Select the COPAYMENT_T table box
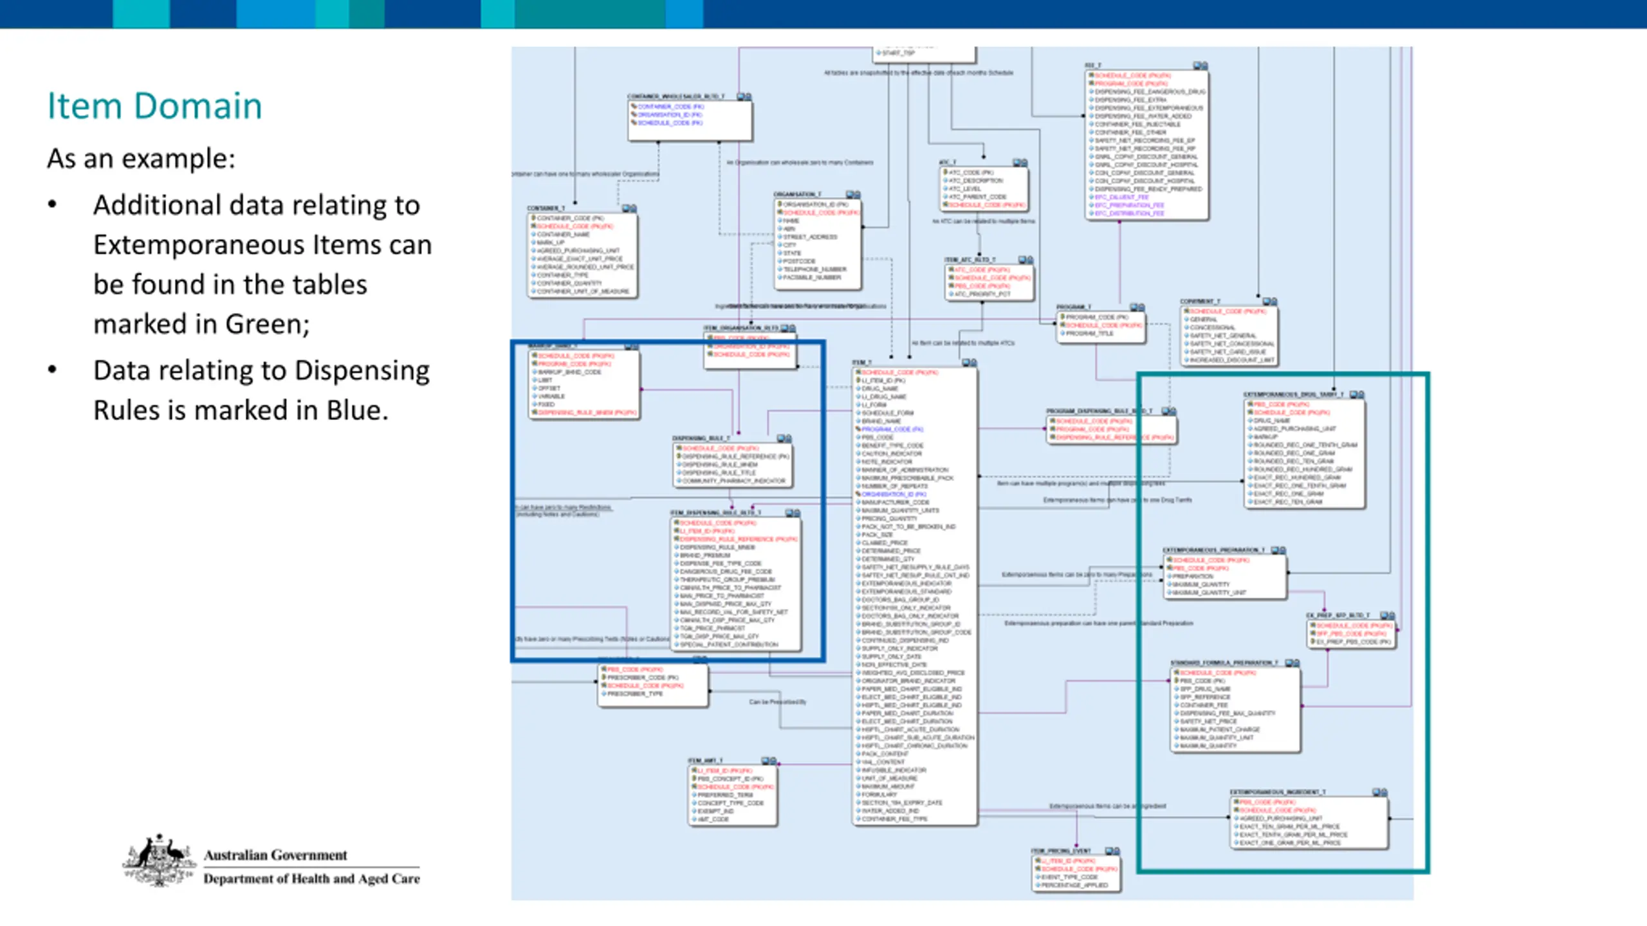Screen dimensions: 1647x926 click(1229, 336)
